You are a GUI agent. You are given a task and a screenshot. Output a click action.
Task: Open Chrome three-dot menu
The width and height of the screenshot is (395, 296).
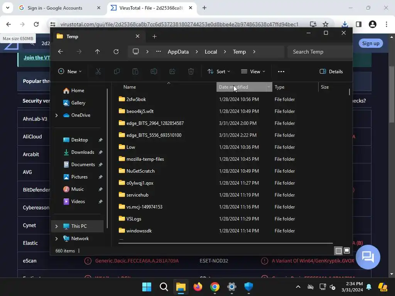point(387,24)
